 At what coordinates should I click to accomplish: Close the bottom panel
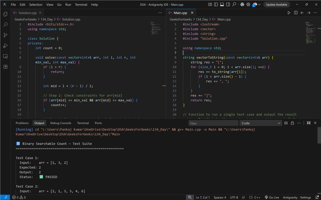click(315, 123)
